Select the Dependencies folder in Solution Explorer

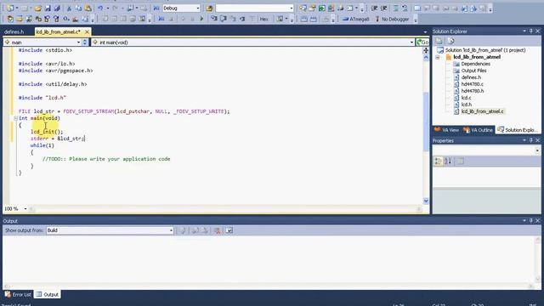(475, 64)
